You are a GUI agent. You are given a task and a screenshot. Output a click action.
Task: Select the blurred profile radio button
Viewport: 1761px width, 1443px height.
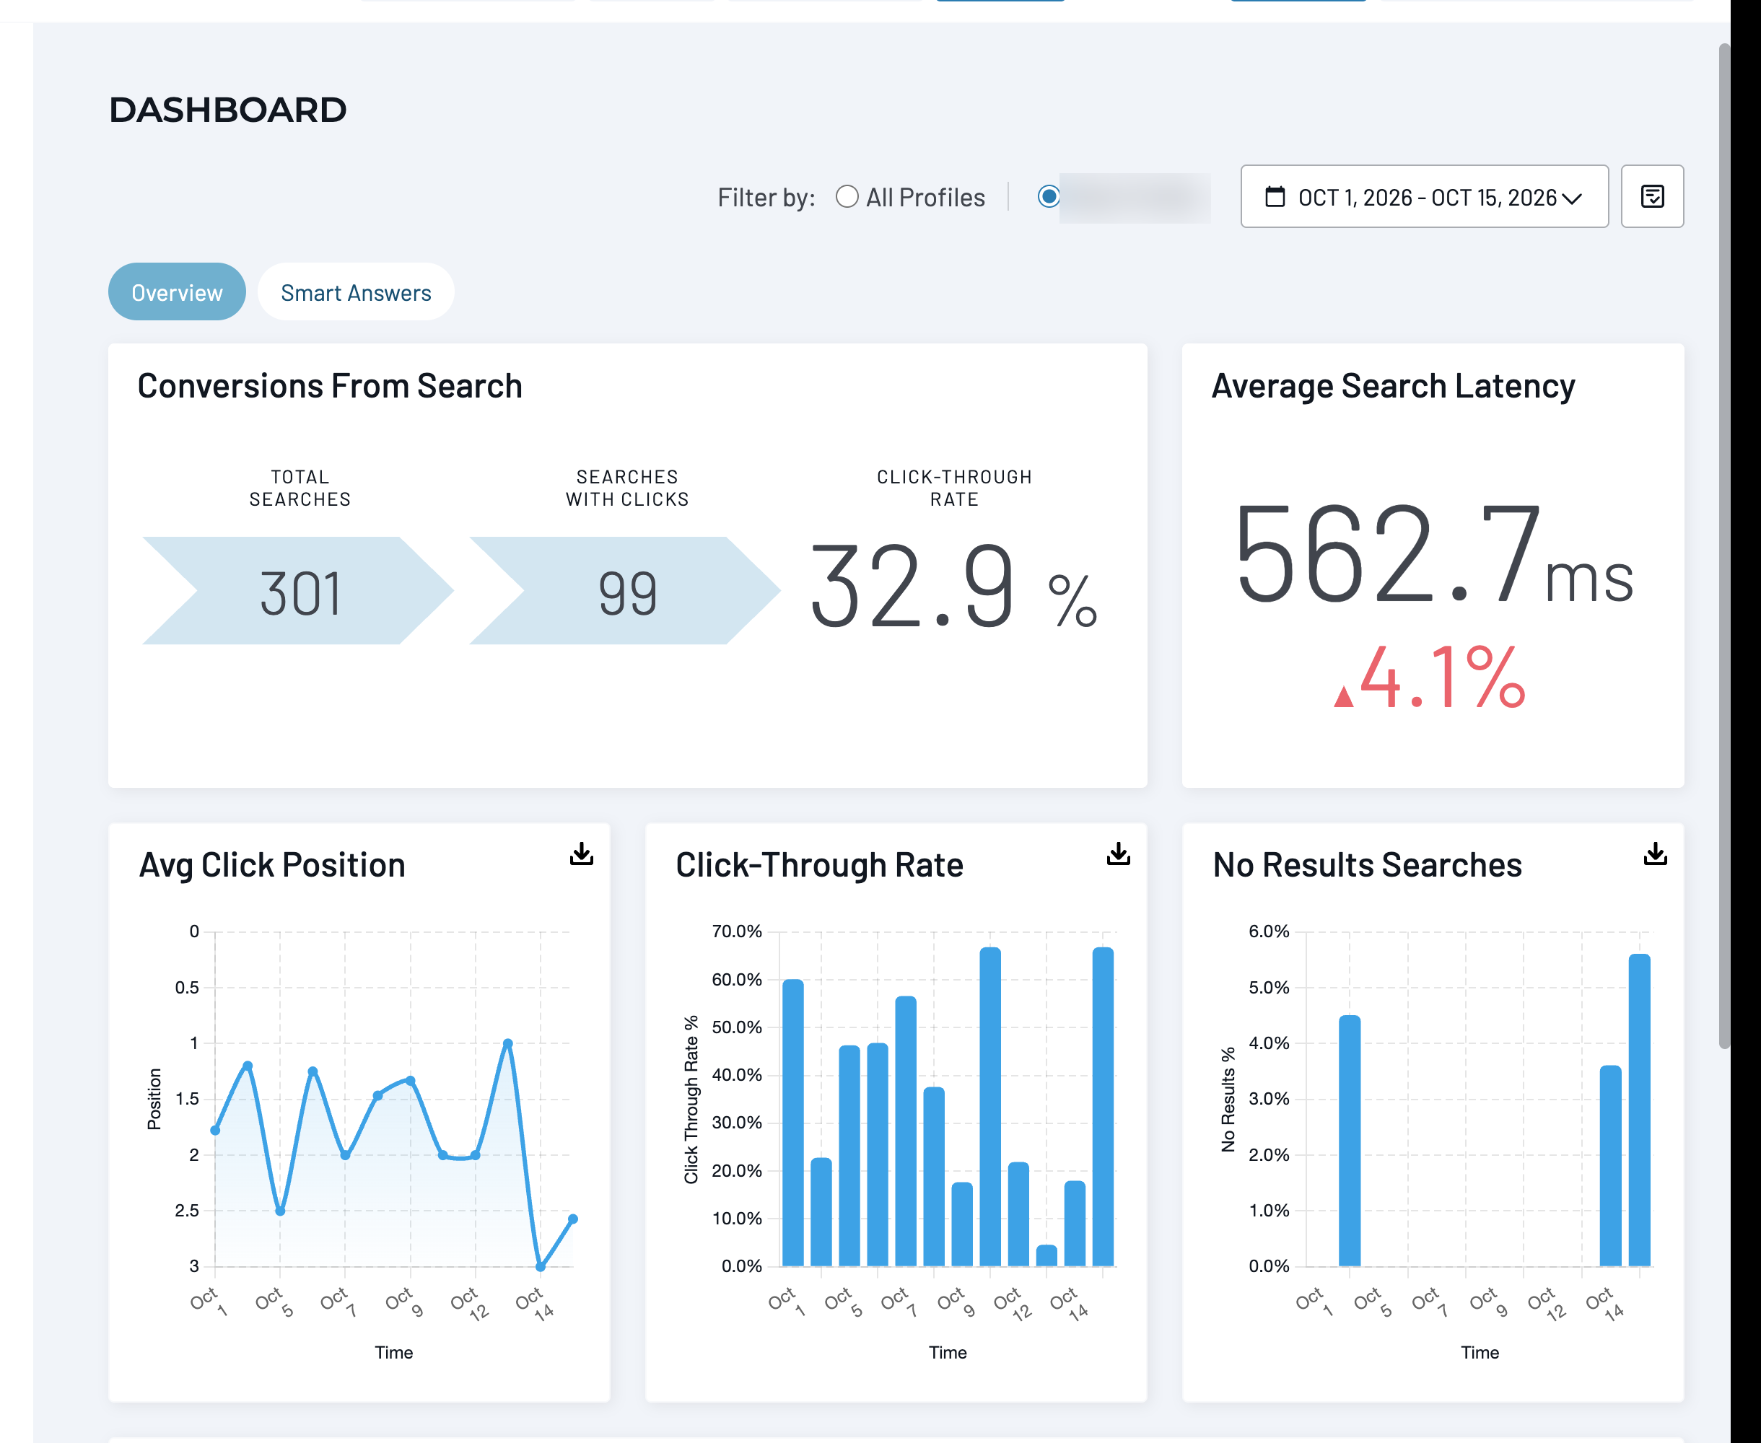(x=1049, y=197)
